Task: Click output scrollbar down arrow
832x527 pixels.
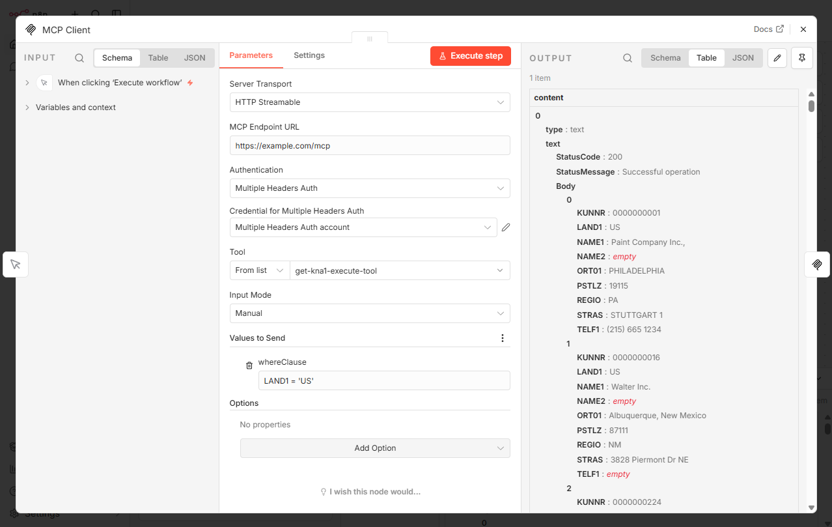Action: tap(811, 507)
